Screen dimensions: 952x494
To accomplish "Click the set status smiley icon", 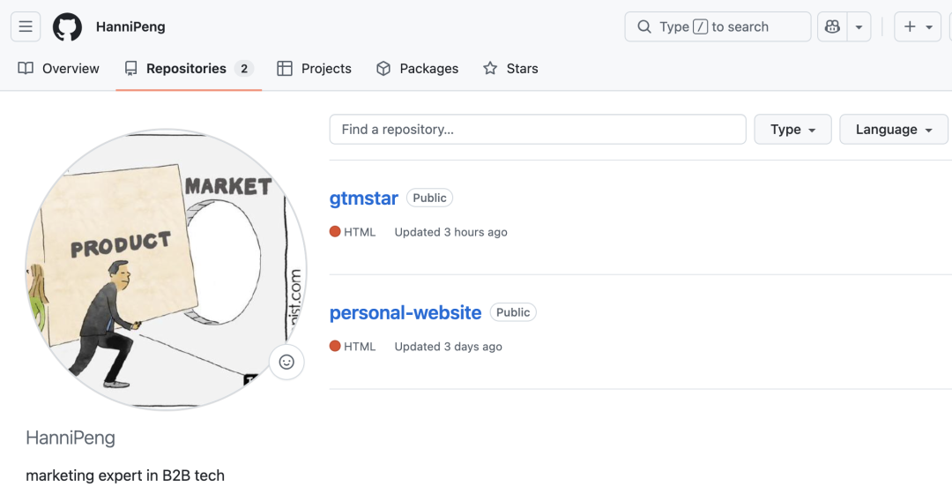I will pos(286,362).
